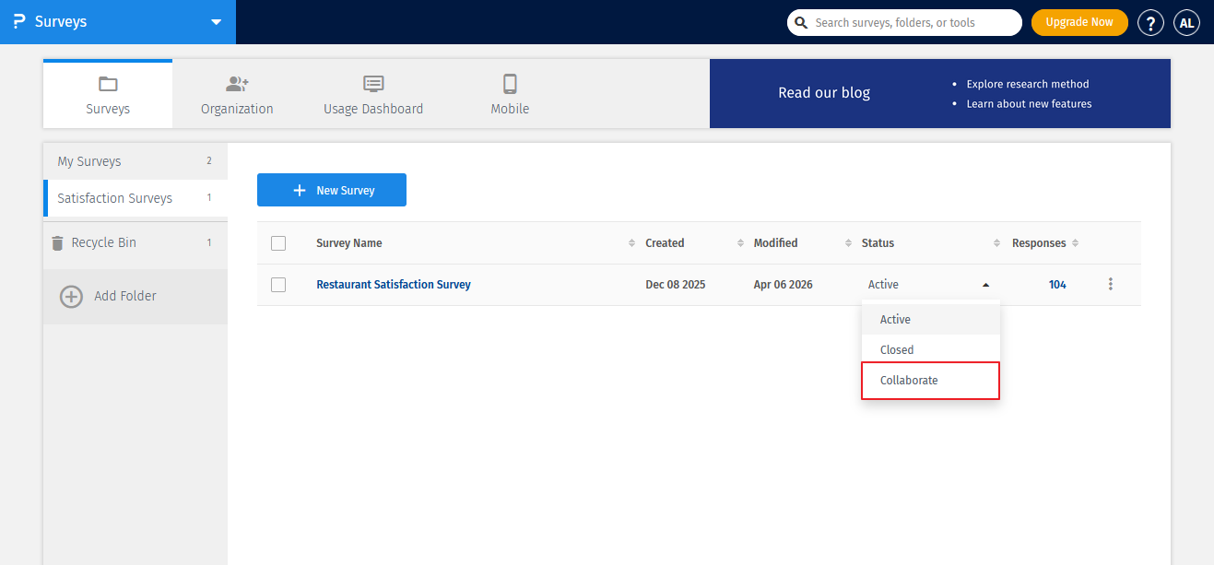Sort by Survey Name column arrows
The image size is (1214, 565).
click(631, 243)
